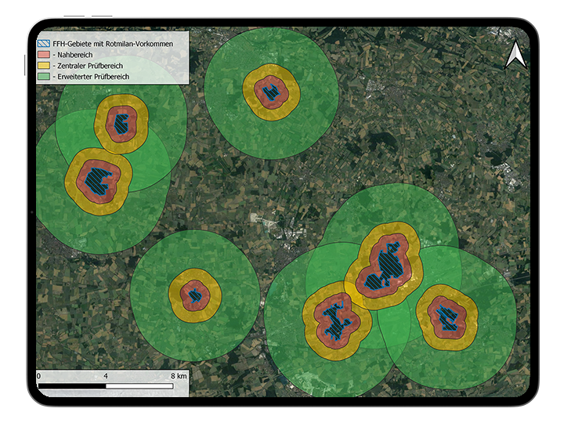
Task: Click the '8 km' scale bar label
Action: coord(179,377)
